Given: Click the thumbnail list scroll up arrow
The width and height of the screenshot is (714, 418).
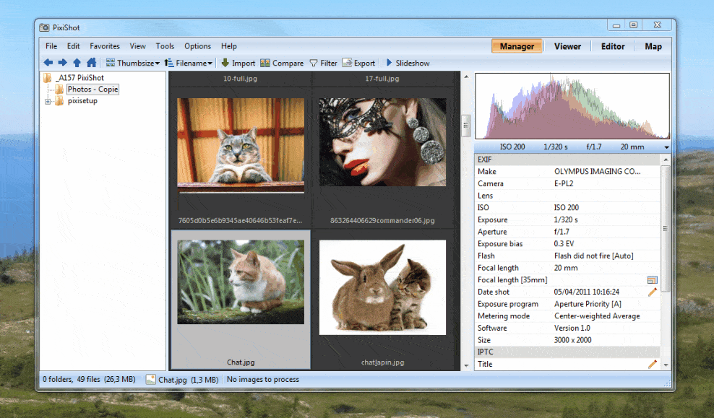Looking at the screenshot, I should (x=466, y=77).
